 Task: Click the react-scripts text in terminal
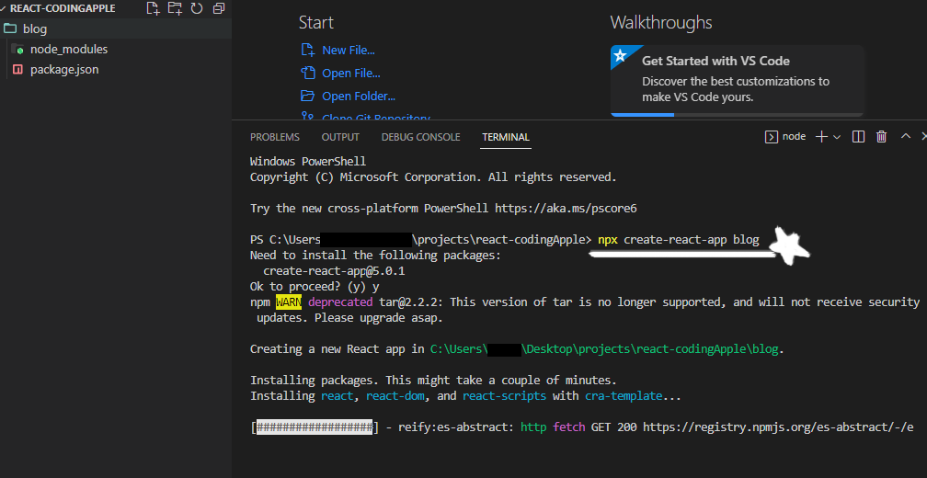click(504, 396)
